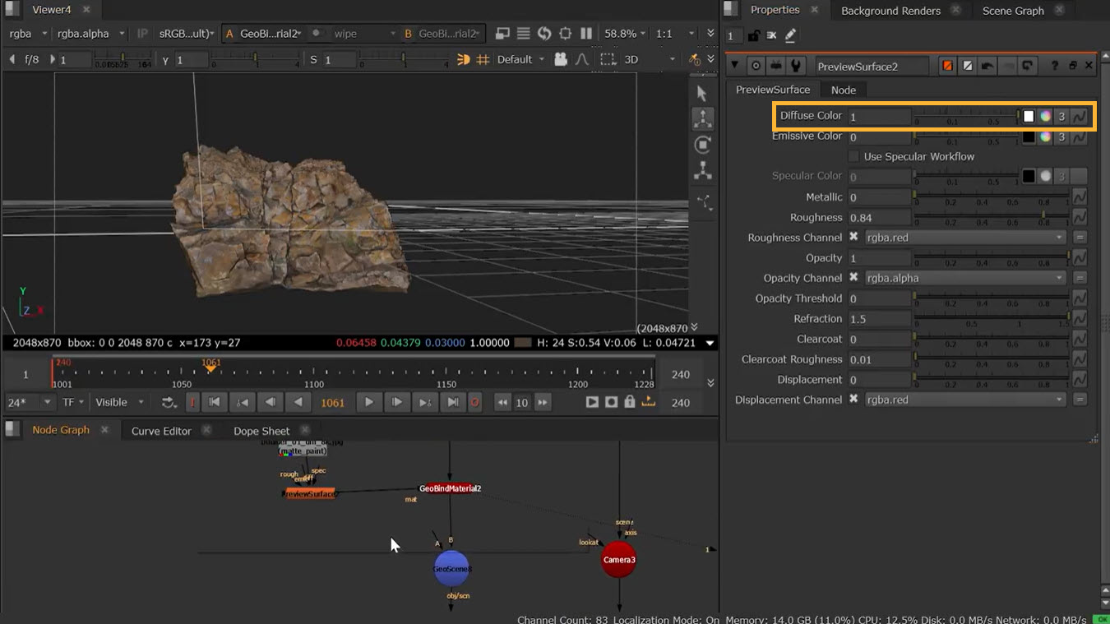Viewport: 1110px width, 624px height.
Task: Open the Metallic animation curve menu
Action: (1080, 197)
